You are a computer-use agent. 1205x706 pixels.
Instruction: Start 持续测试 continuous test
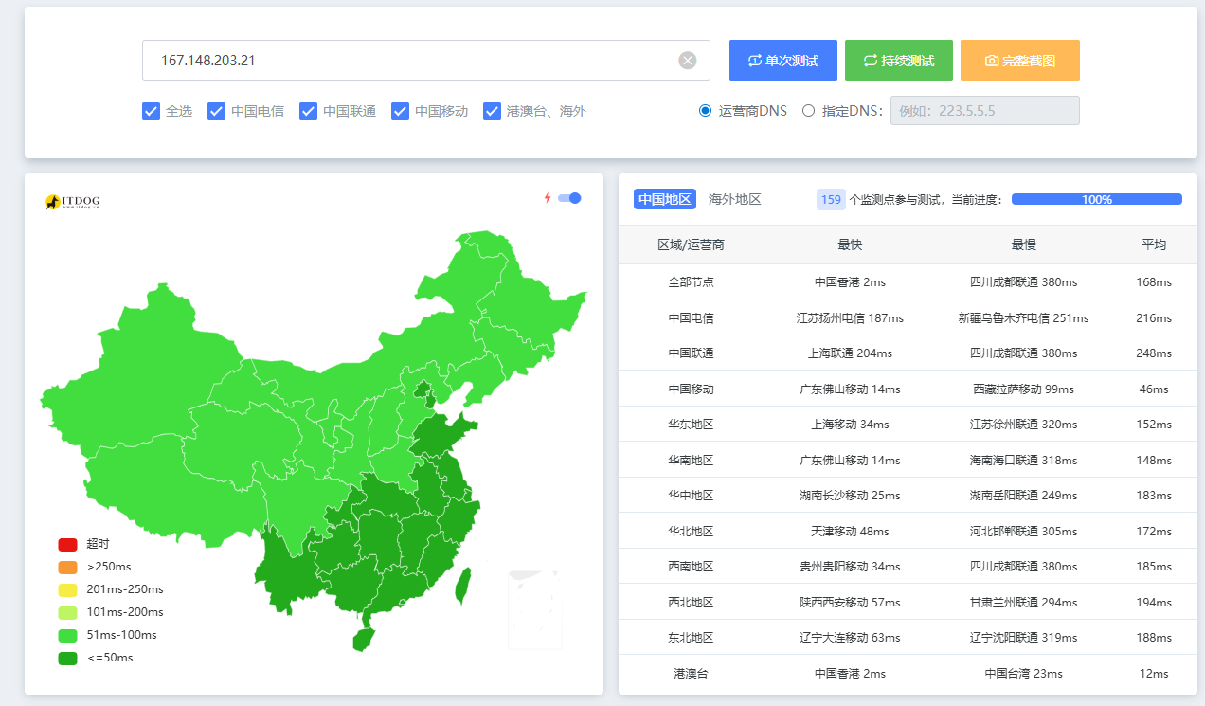pos(898,61)
